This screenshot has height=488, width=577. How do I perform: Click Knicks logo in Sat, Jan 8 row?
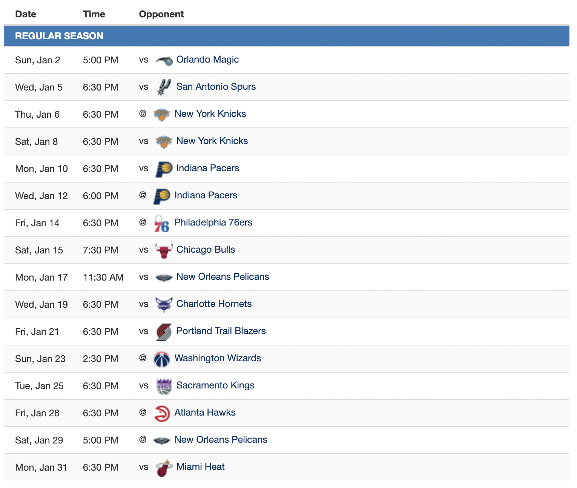point(164,142)
